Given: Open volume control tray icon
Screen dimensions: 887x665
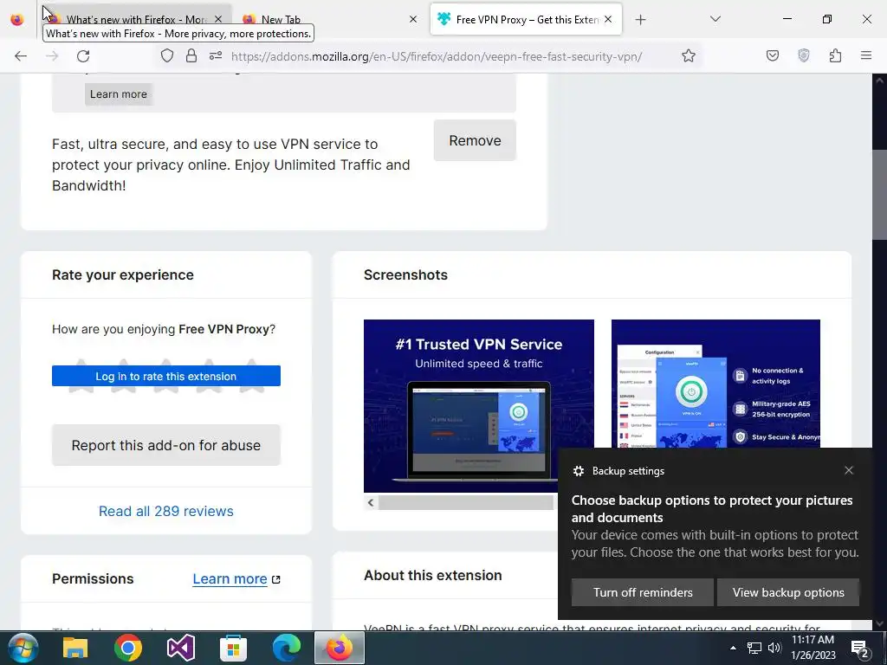Looking at the screenshot, I should (x=774, y=648).
